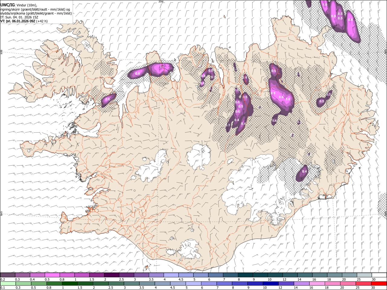Click the white 30 swatch, top legend row

click(x=379, y=275)
